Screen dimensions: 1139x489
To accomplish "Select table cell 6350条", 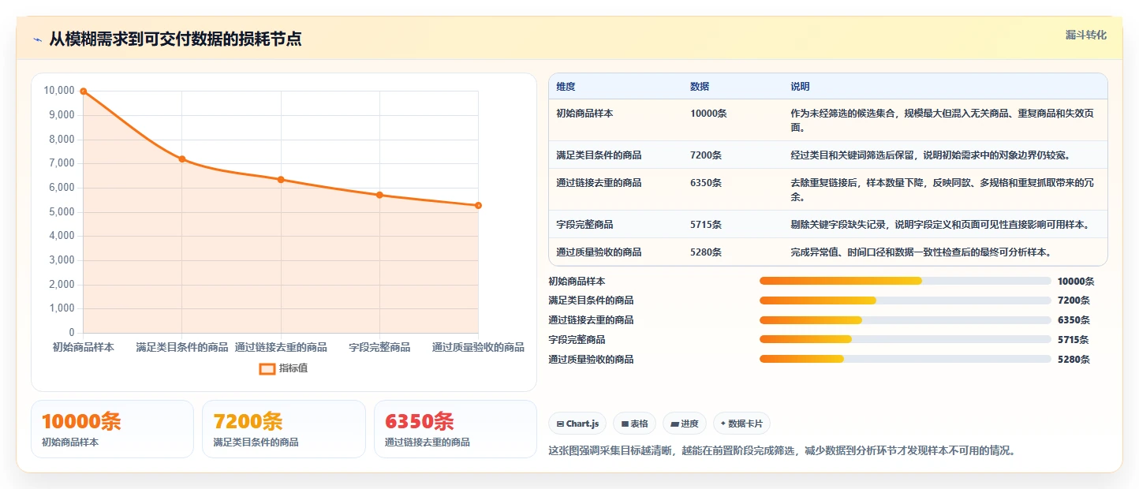I will tap(706, 183).
